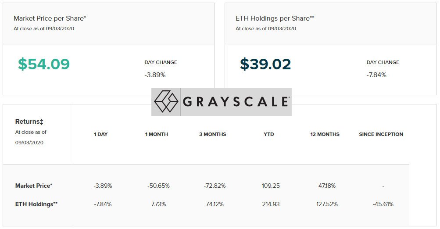
Task: Select the $54.09 market price value
Action: click(44, 64)
